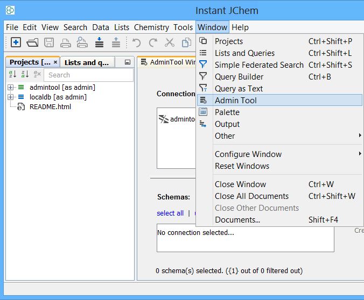
Task: Click the select all link
Action: pos(170,213)
